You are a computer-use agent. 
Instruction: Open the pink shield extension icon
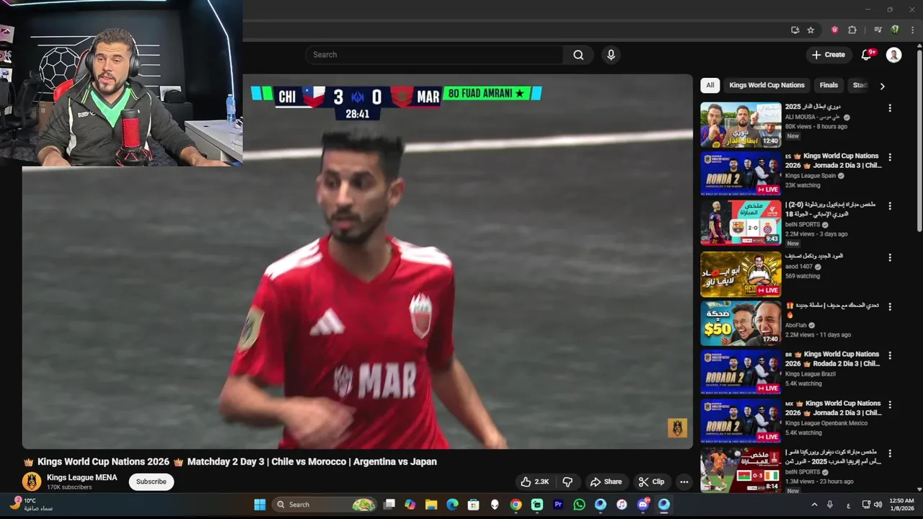click(834, 30)
